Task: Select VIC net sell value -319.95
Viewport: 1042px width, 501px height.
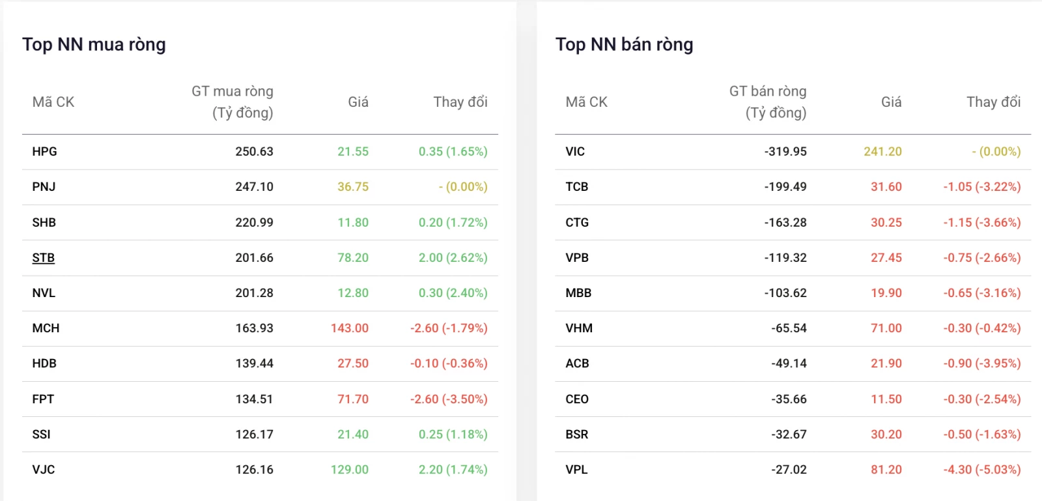Action: click(785, 152)
